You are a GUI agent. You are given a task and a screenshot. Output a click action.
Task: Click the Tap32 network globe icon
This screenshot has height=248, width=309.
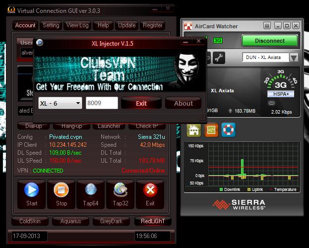click(121, 194)
